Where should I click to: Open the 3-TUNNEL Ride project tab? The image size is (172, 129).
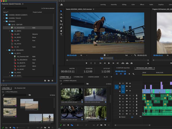pos(78,77)
